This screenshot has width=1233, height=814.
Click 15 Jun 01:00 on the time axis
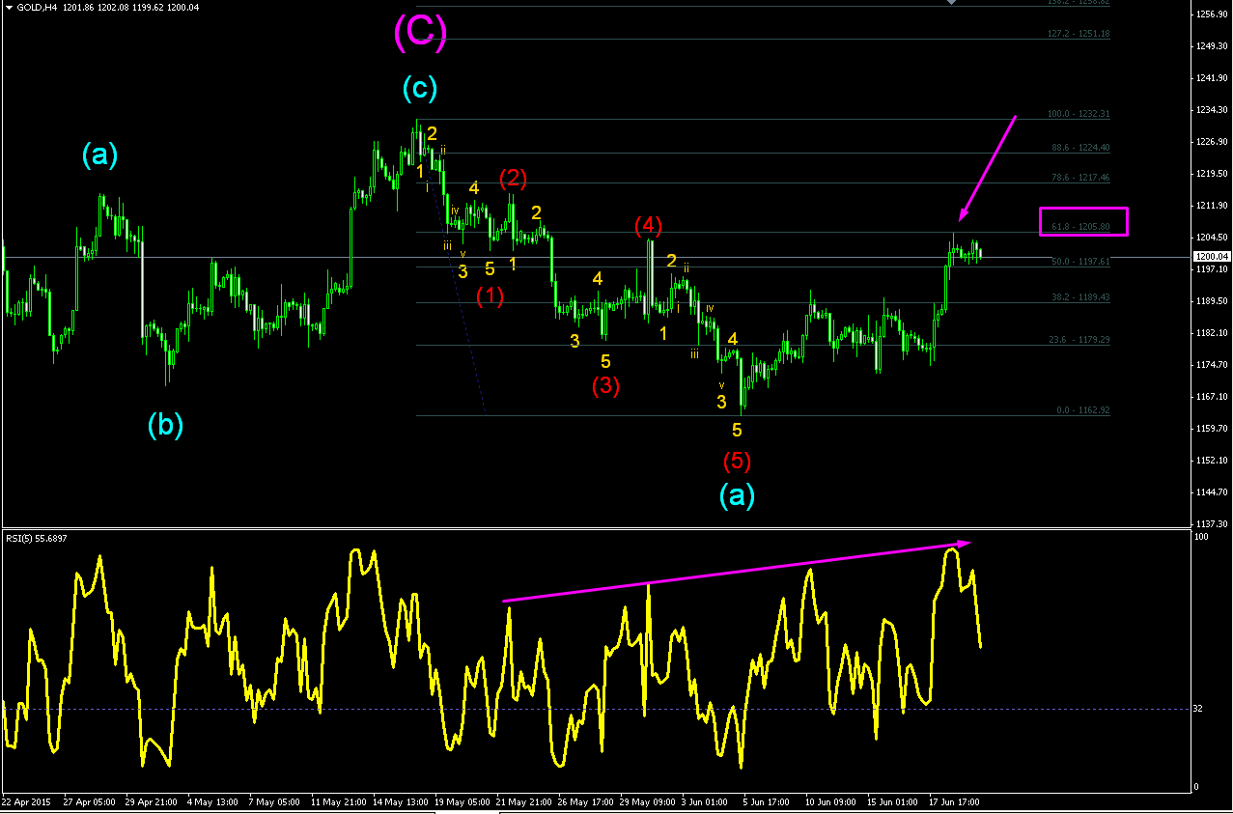[x=893, y=801]
